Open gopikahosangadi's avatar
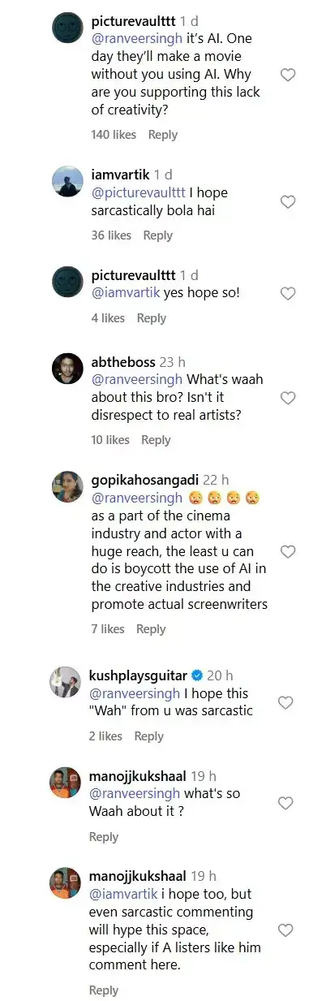Image resolution: width=309 pixels, height=1001 pixels. pos(67,486)
